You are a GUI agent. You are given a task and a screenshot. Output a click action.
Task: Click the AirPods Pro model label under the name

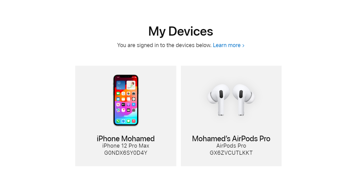[231, 146]
